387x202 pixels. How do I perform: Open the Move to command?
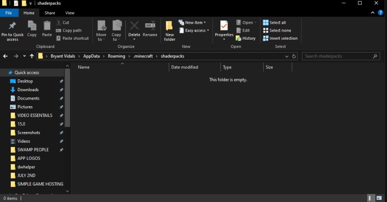point(101,30)
